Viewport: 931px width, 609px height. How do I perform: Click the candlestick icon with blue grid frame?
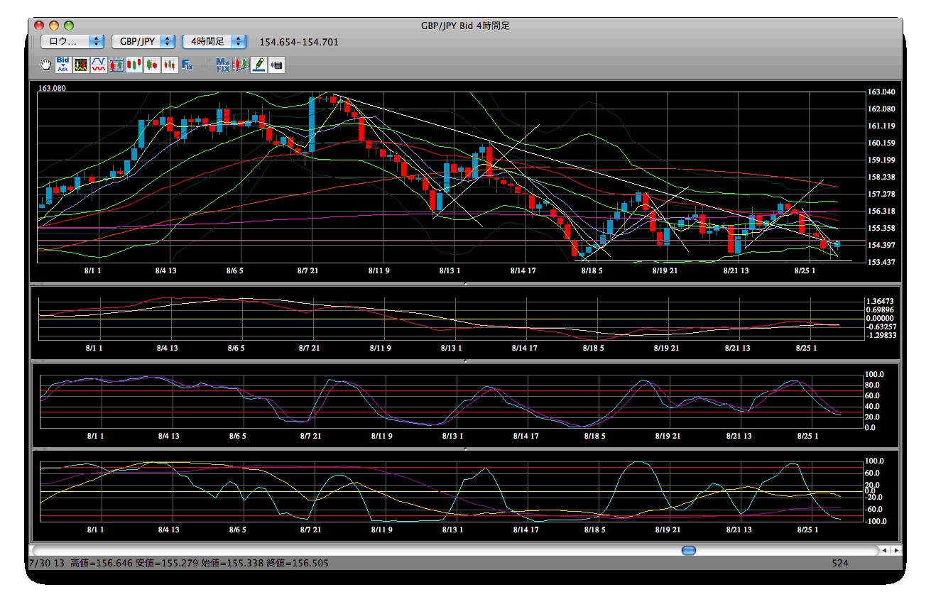[x=116, y=65]
